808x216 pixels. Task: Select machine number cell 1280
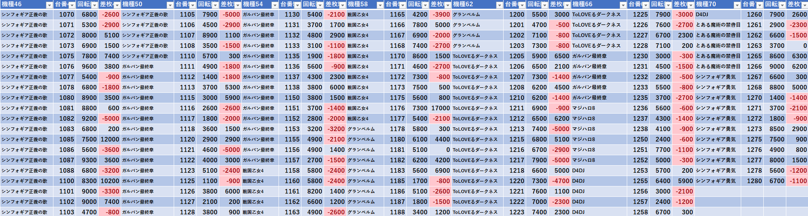[x=752, y=181]
